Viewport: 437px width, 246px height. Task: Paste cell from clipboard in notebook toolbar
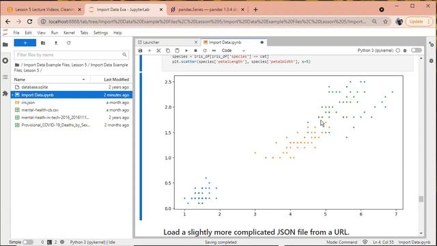(177, 51)
